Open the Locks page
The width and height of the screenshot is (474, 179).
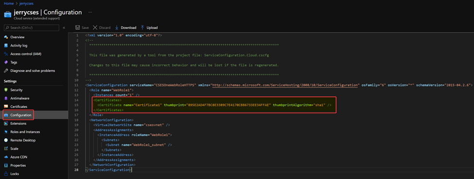click(15, 174)
